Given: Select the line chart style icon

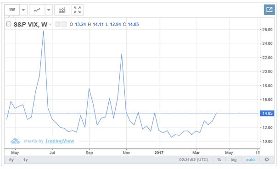Looking at the screenshot, I should point(37,10).
